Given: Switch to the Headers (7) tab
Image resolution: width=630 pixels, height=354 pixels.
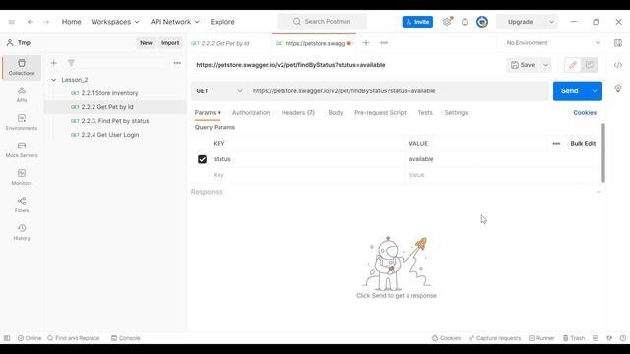Looking at the screenshot, I should pyautogui.click(x=298, y=113).
